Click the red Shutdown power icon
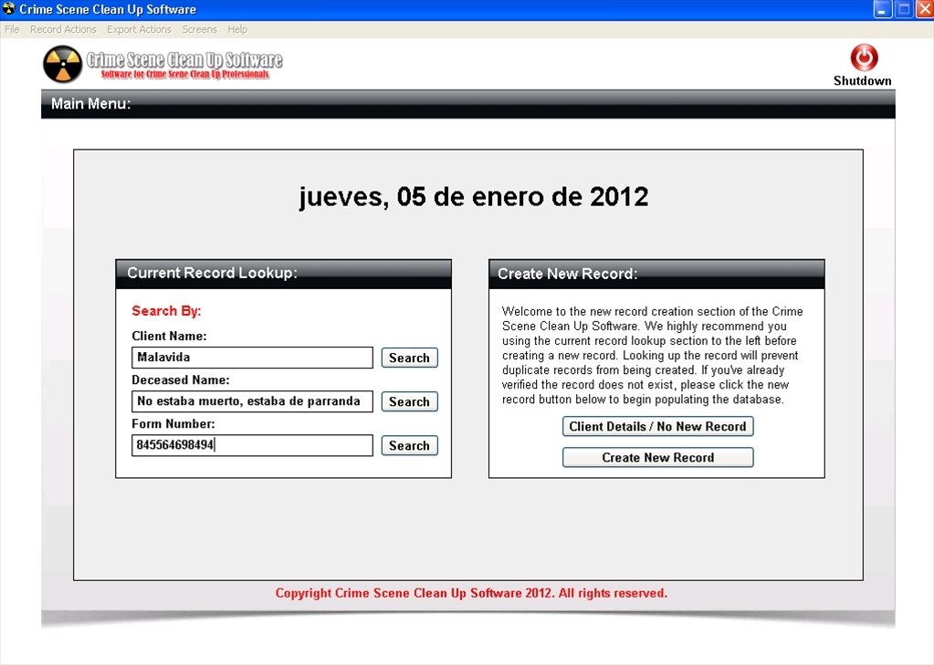The image size is (934, 665). pyautogui.click(x=864, y=57)
